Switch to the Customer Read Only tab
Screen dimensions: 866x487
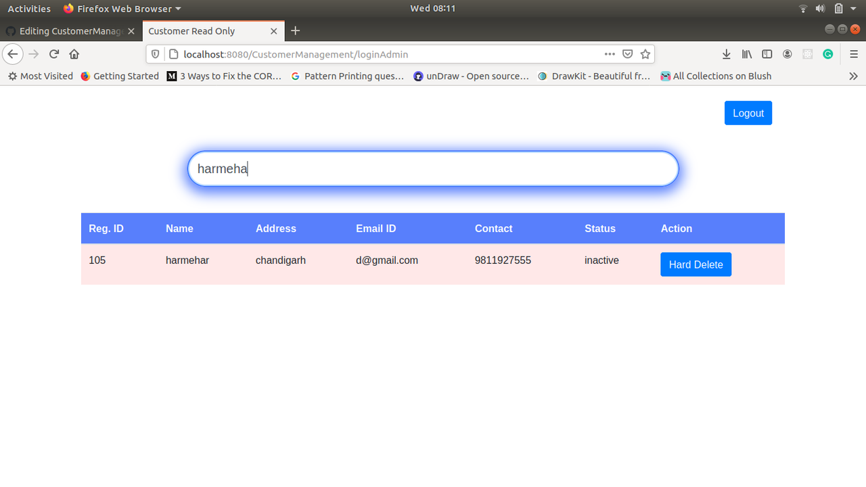203,30
